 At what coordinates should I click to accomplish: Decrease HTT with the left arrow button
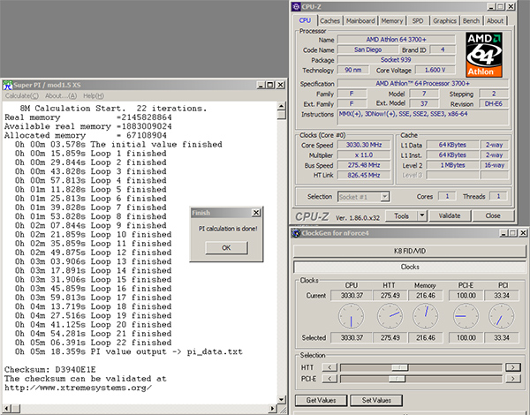click(329, 367)
